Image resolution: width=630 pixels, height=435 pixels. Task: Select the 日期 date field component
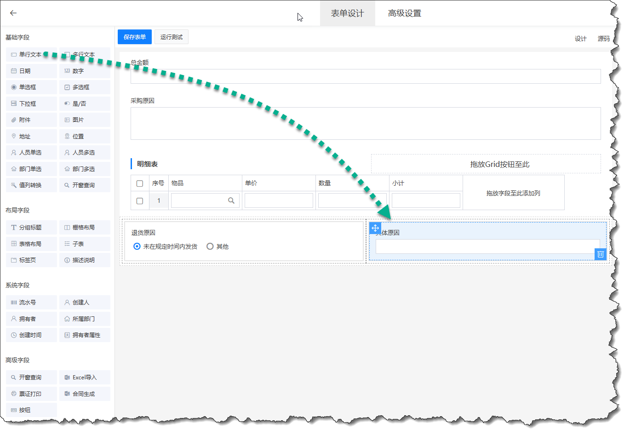[x=31, y=71]
